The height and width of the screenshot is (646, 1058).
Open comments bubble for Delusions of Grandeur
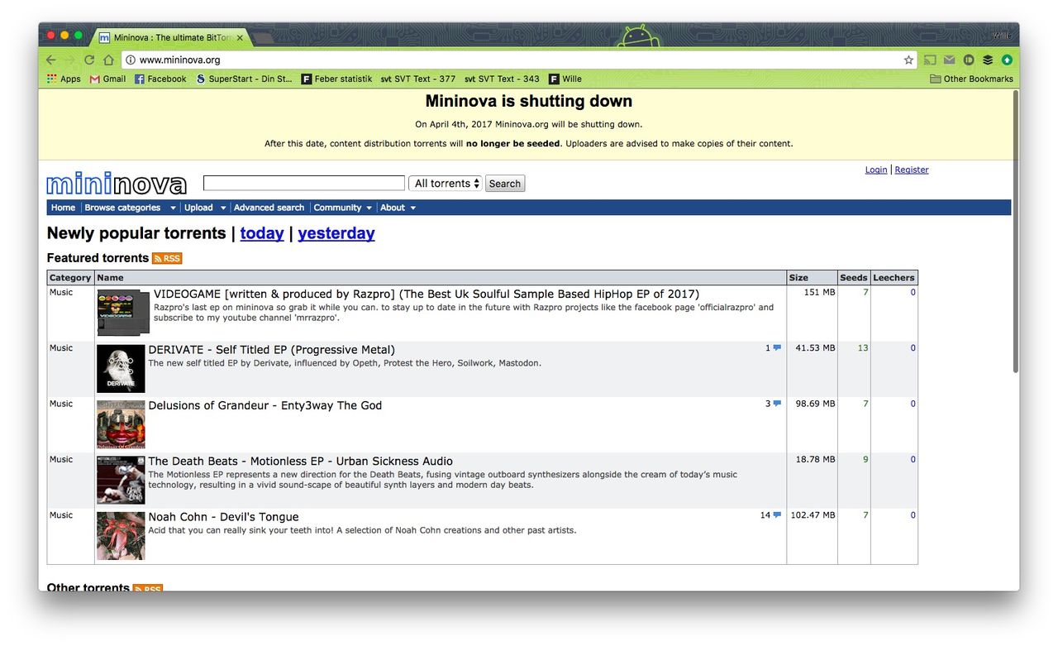coord(777,404)
